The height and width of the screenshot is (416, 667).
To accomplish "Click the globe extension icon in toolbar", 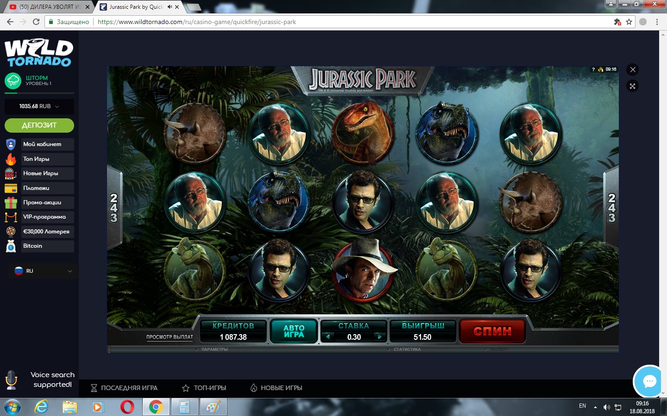I will (x=643, y=22).
